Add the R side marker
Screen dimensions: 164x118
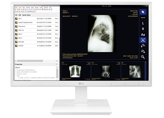pos(143,29)
